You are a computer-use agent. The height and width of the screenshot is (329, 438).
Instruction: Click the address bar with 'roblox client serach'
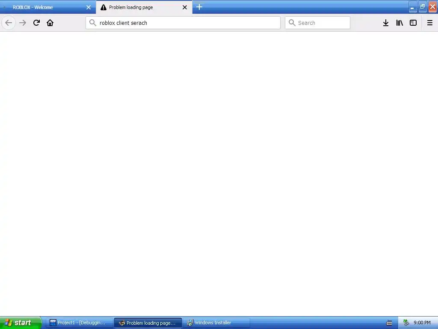pyautogui.click(x=183, y=23)
